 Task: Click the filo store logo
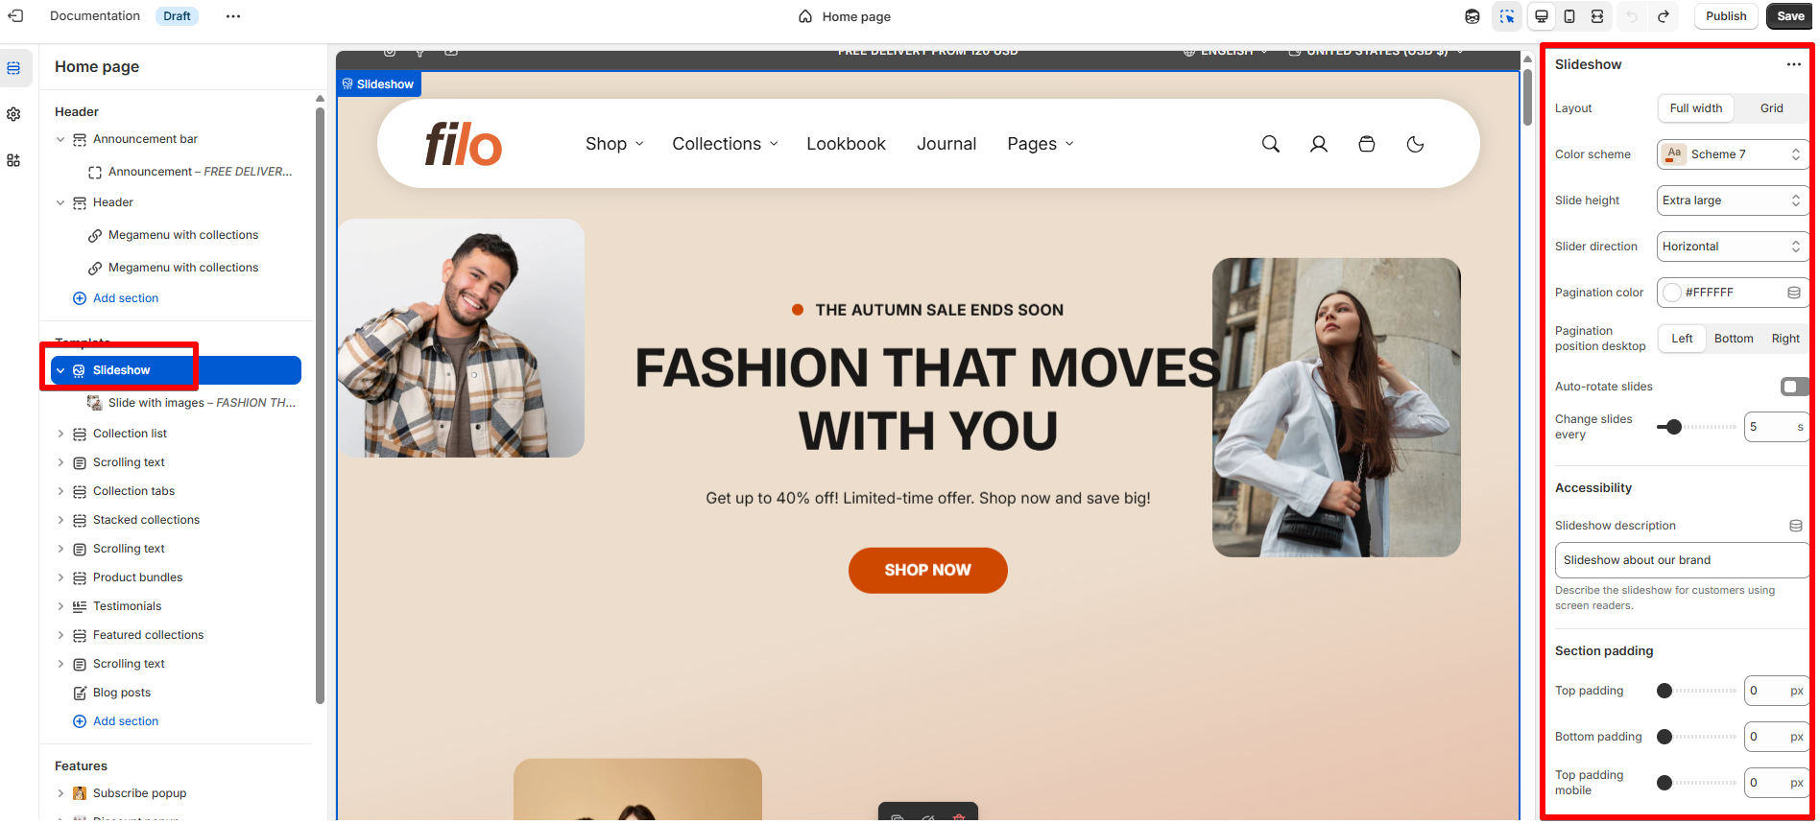point(464,144)
